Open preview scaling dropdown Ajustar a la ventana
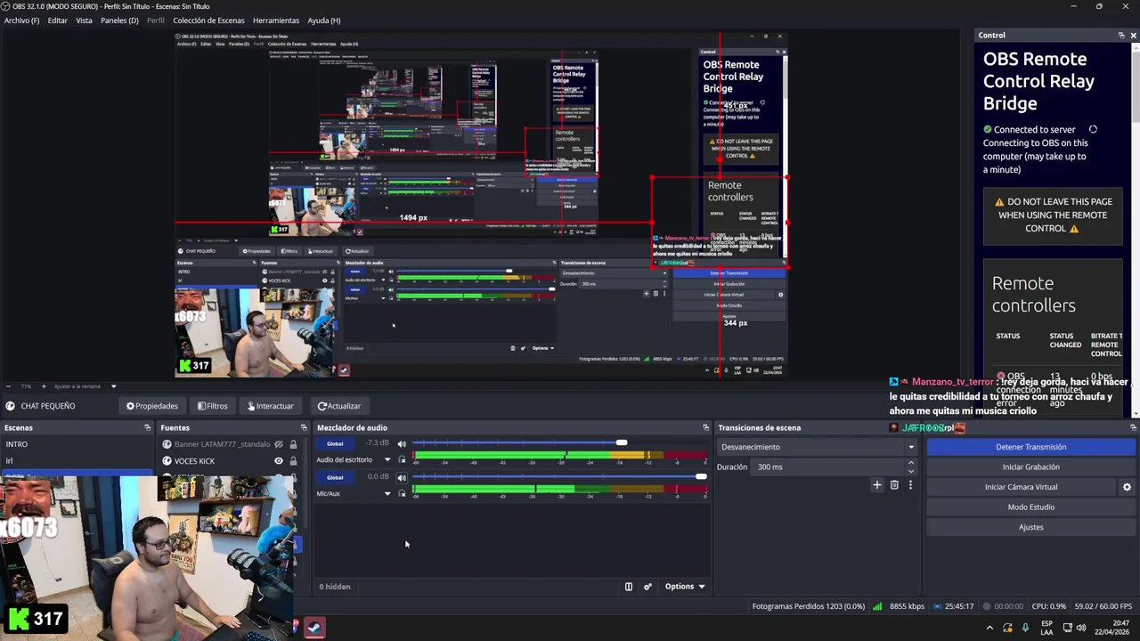The height and width of the screenshot is (641, 1140). point(86,386)
